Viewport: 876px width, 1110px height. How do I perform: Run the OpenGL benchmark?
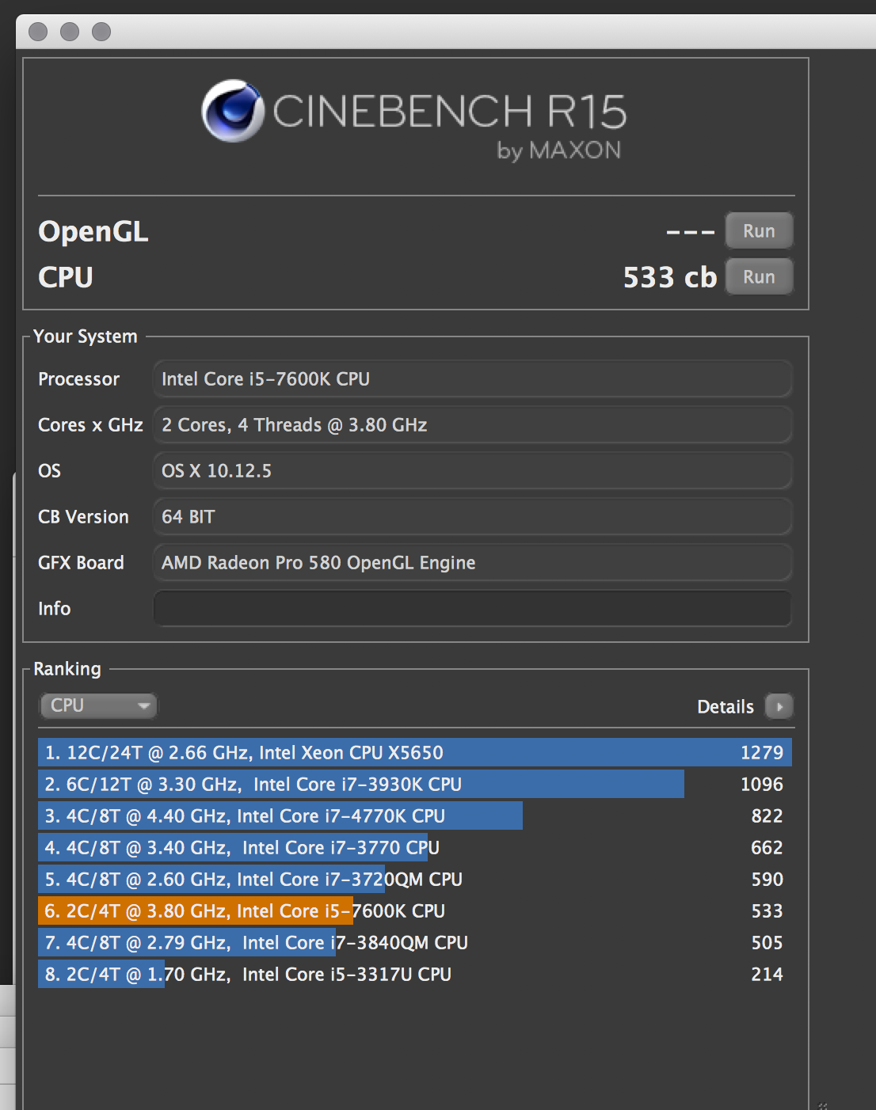coord(759,231)
